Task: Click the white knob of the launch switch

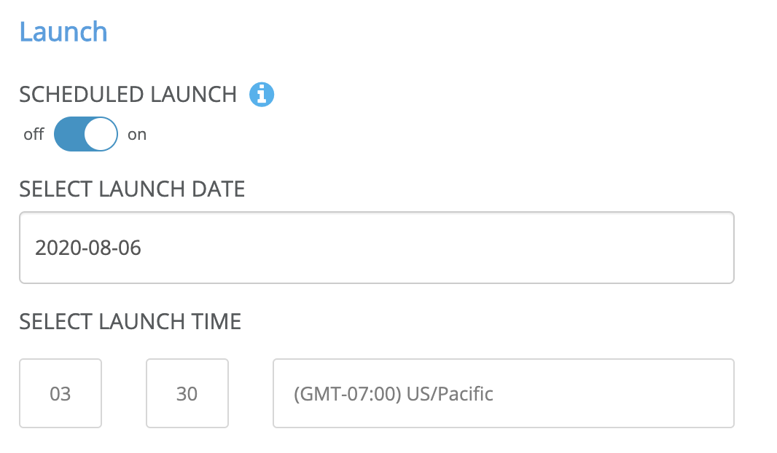Action: coord(101,135)
